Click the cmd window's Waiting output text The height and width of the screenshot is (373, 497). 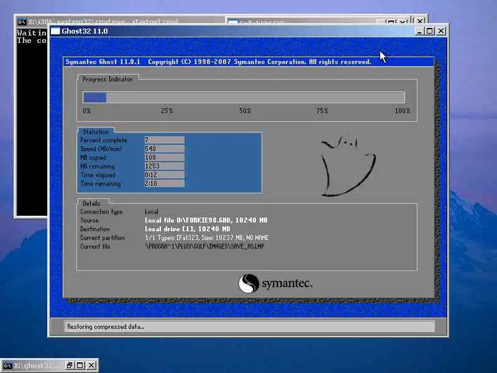coord(32,33)
